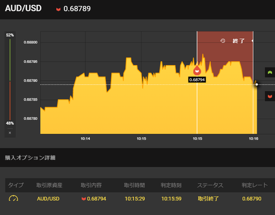Click the 取引原資産 column header
This screenshot has width=275, height=215.
[49, 185]
